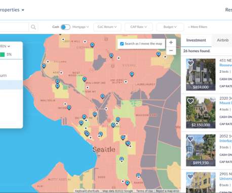Favorite the $899,950 home

click(190, 139)
